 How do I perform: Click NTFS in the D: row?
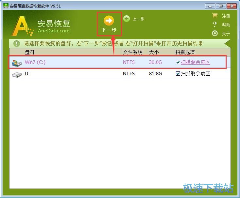(129, 74)
